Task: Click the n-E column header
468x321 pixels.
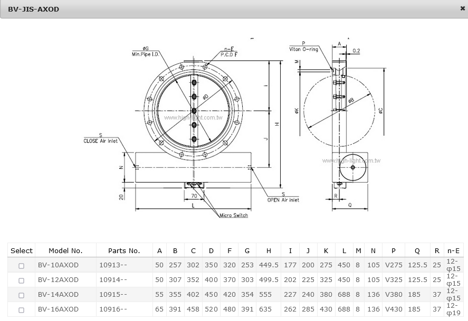Action: point(453,250)
